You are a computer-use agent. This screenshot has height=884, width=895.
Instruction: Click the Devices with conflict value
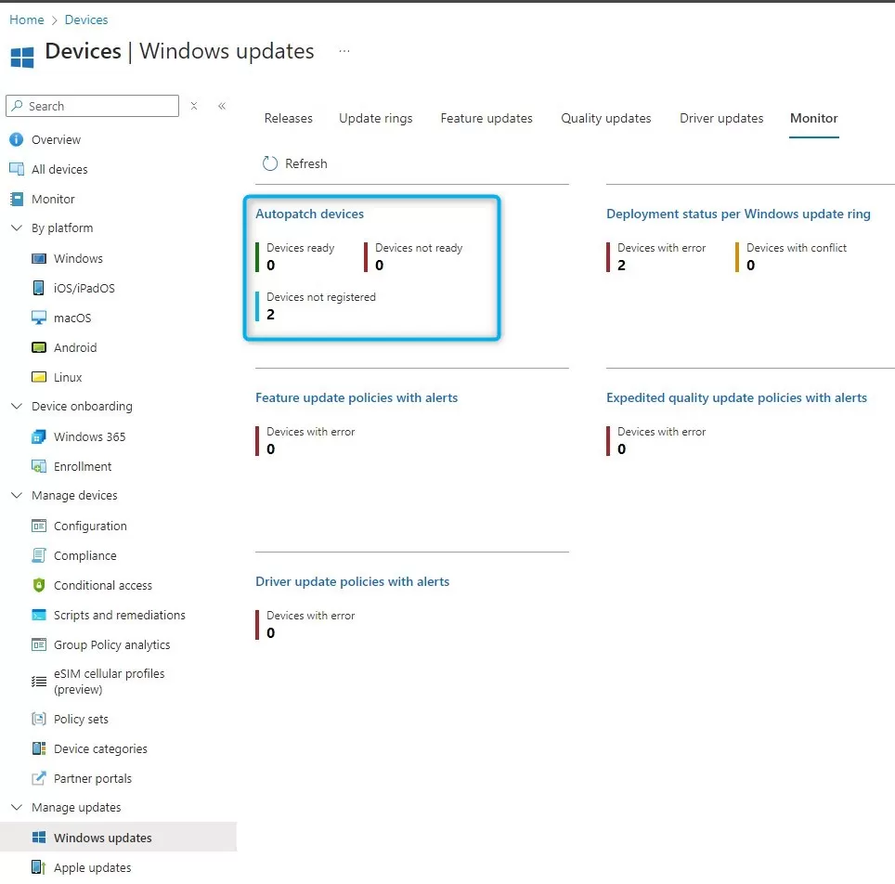(750, 265)
